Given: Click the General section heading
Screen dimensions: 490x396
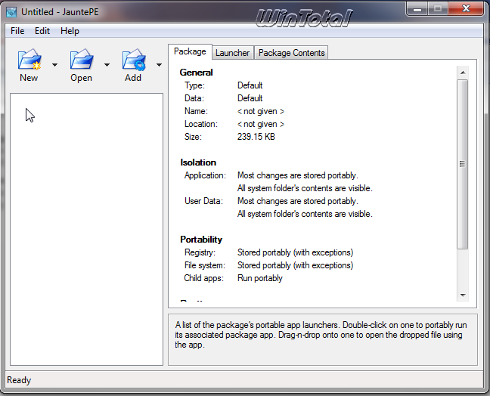Looking at the screenshot, I should click(x=197, y=73).
